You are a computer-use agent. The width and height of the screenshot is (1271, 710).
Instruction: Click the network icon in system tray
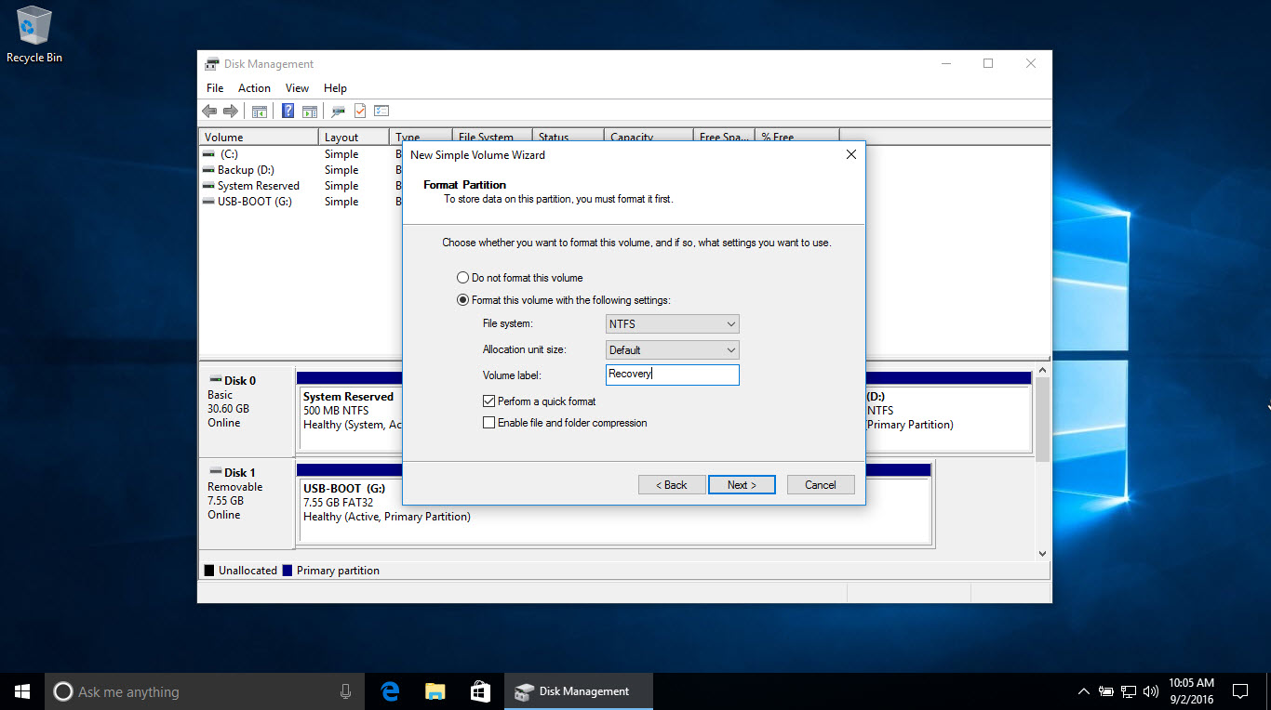(1129, 691)
